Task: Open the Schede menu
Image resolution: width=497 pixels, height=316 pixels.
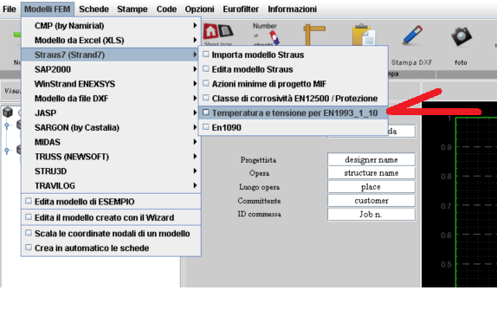Action: point(94,10)
